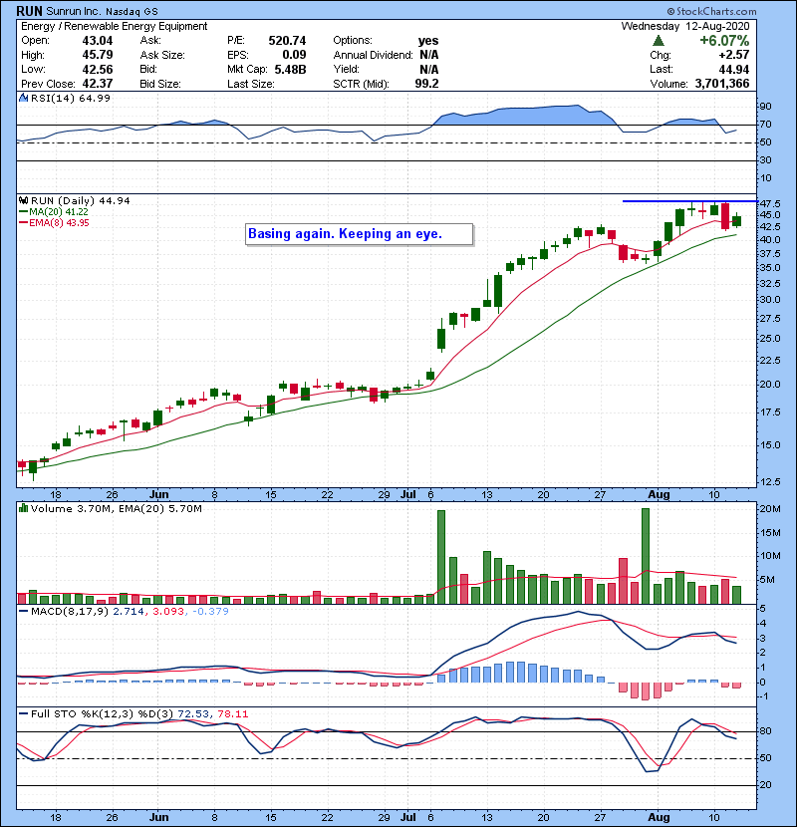Image resolution: width=797 pixels, height=827 pixels.
Task: Click the Open value 43.04
Action: click(98, 41)
